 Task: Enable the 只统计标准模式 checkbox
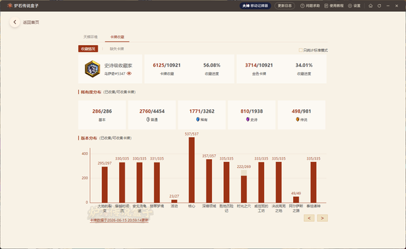tap(301, 50)
